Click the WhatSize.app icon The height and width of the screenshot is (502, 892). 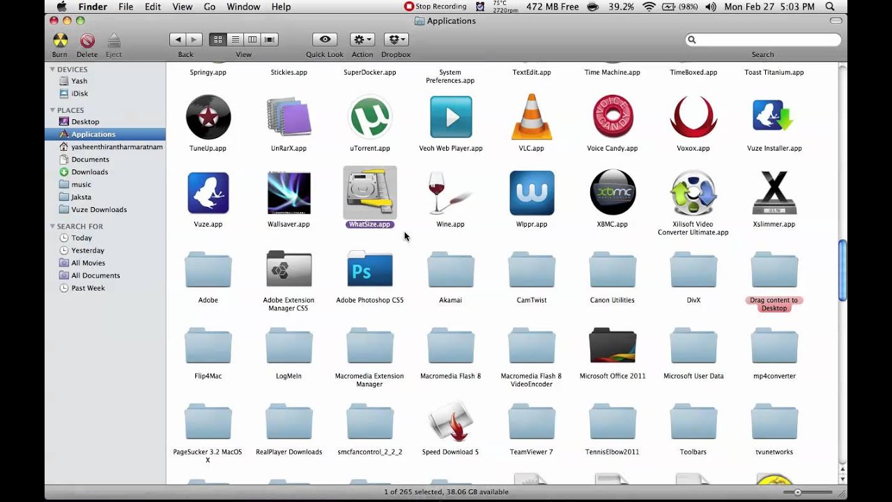(x=369, y=193)
